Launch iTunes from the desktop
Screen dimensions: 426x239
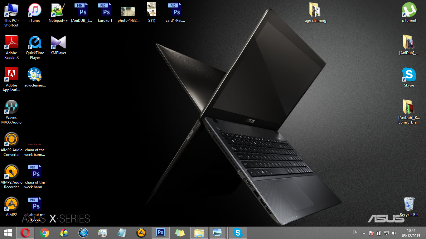(x=35, y=13)
